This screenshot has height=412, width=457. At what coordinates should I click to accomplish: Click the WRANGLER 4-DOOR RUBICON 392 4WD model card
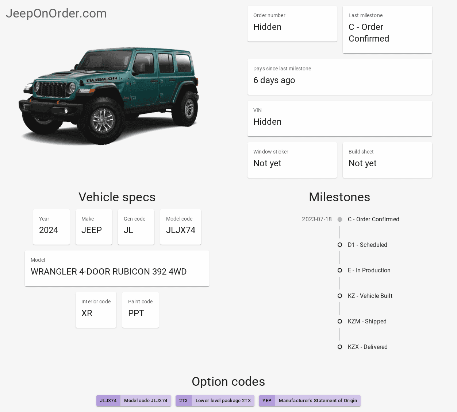(117, 268)
